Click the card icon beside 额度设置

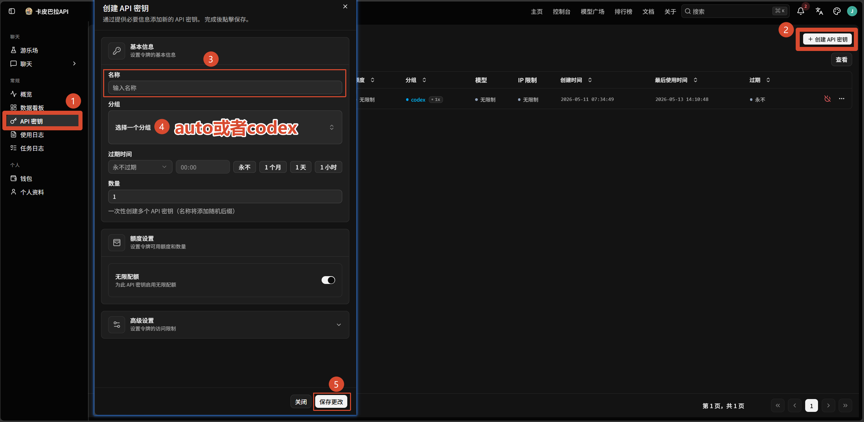(x=117, y=242)
